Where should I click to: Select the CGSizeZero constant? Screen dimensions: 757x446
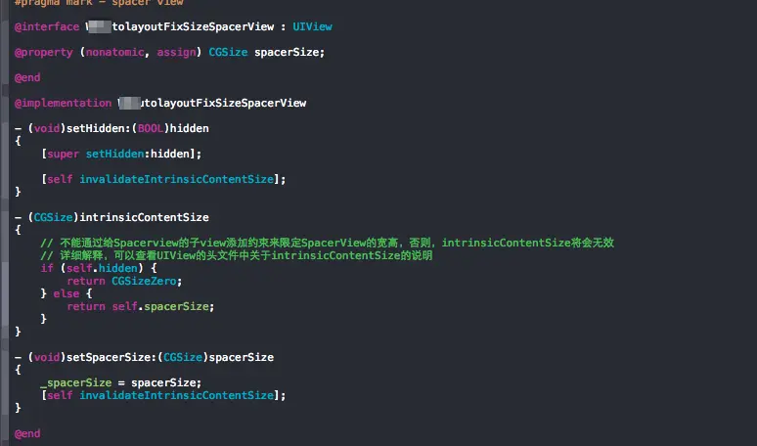click(144, 282)
